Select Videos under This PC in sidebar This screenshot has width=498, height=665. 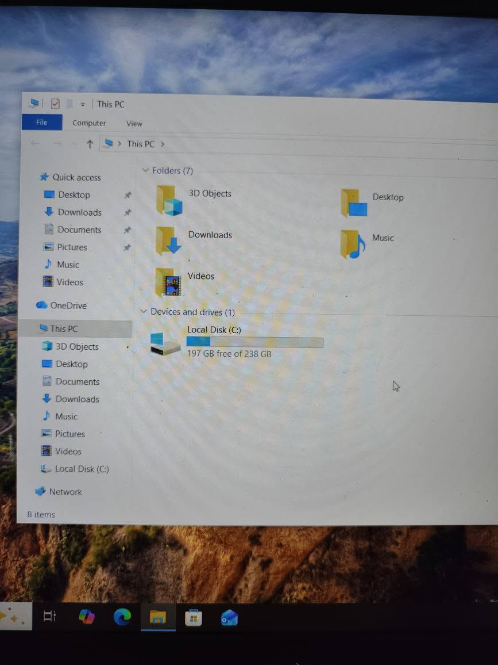(68, 451)
